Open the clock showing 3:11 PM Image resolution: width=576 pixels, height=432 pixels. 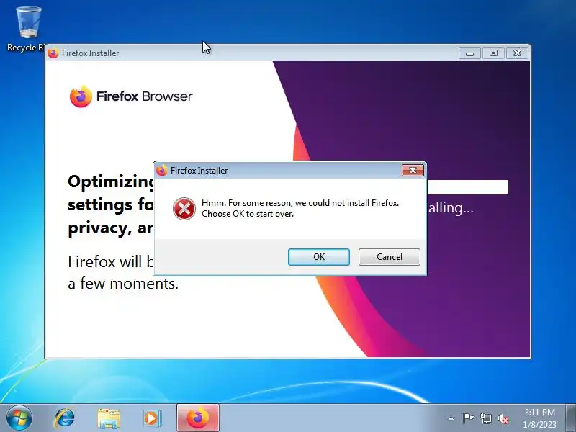(x=539, y=418)
